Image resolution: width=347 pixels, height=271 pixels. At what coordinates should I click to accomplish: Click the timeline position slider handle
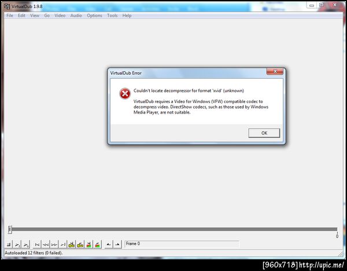9,229
